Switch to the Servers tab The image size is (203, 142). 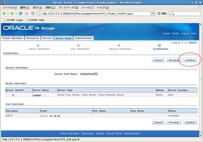[47, 38]
